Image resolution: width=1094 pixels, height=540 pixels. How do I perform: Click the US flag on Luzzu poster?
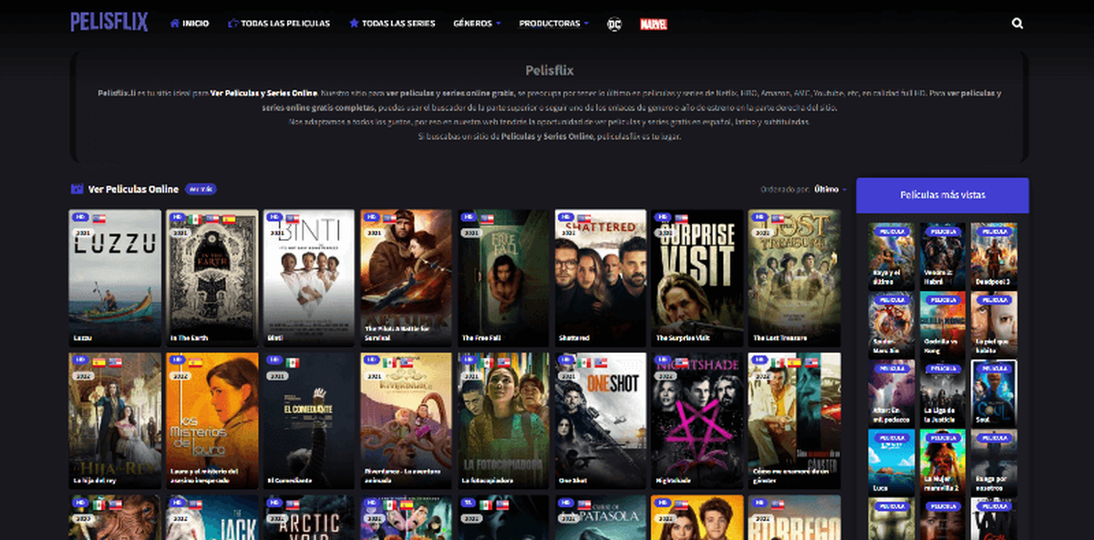[98, 219]
